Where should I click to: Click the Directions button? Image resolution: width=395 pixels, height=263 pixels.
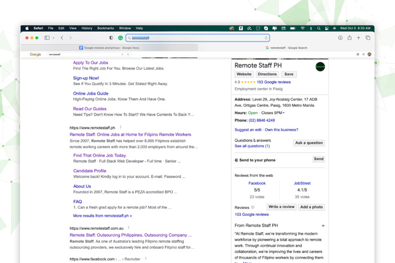tap(267, 74)
